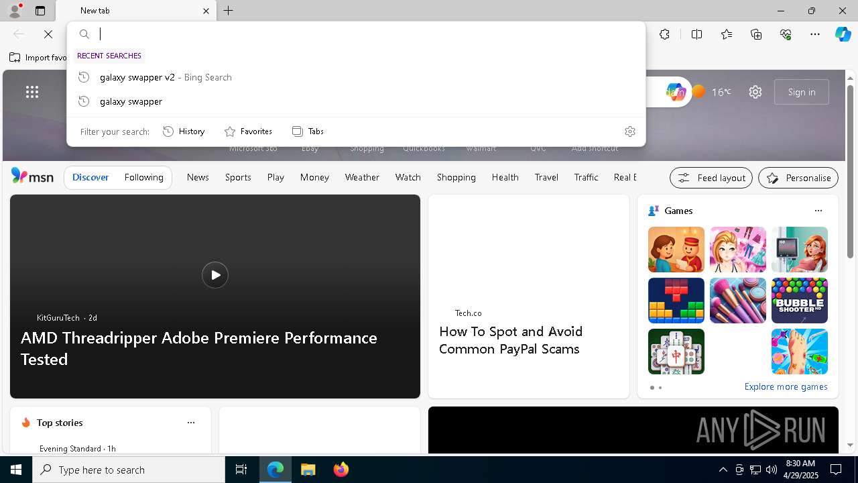This screenshot has width=858, height=483.
Task: Switch to the Discover tab
Action: click(90, 177)
